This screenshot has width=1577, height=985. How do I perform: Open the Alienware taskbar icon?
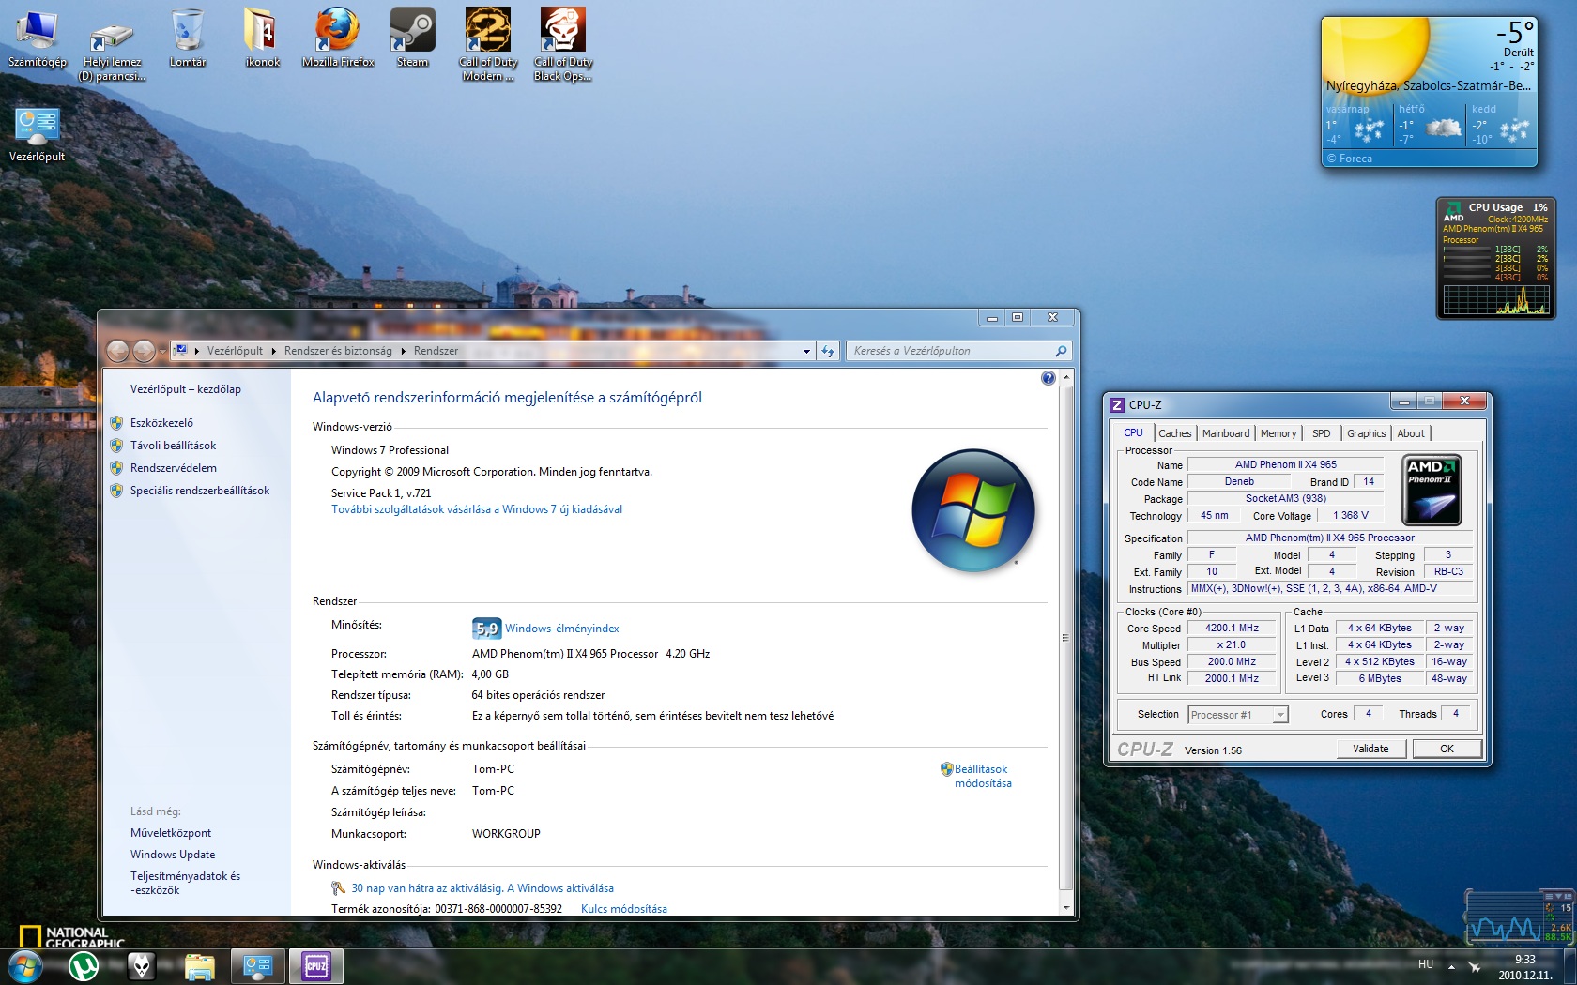(x=141, y=966)
